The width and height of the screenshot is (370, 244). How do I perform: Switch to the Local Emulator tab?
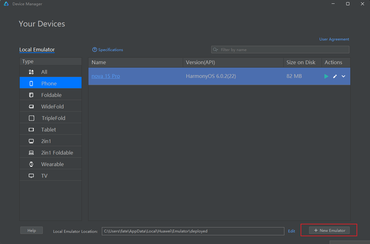[37, 50]
